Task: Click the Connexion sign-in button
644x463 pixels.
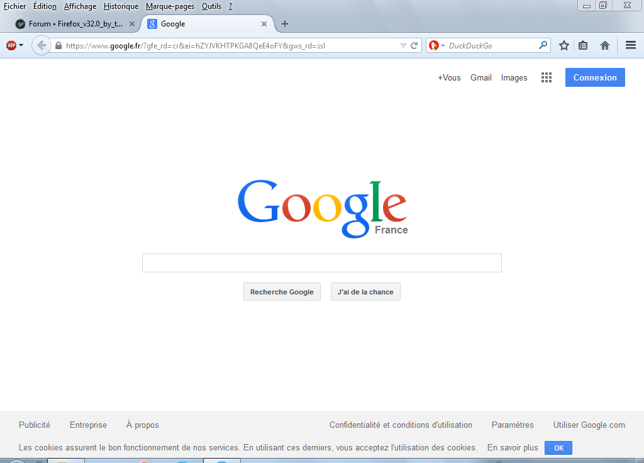Action: click(x=595, y=77)
